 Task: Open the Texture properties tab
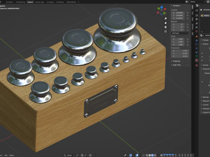point(197,65)
